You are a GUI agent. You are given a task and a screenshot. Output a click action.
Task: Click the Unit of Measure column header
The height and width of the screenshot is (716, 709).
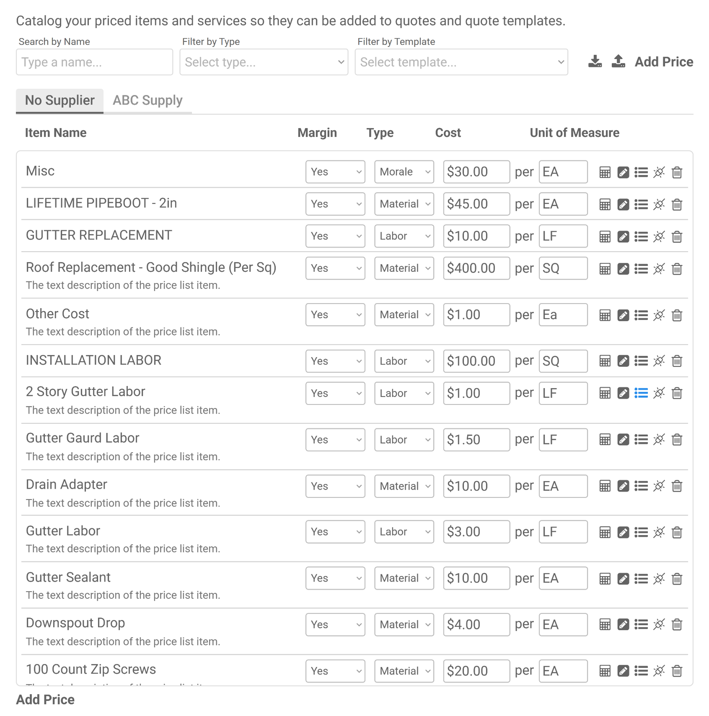point(574,133)
